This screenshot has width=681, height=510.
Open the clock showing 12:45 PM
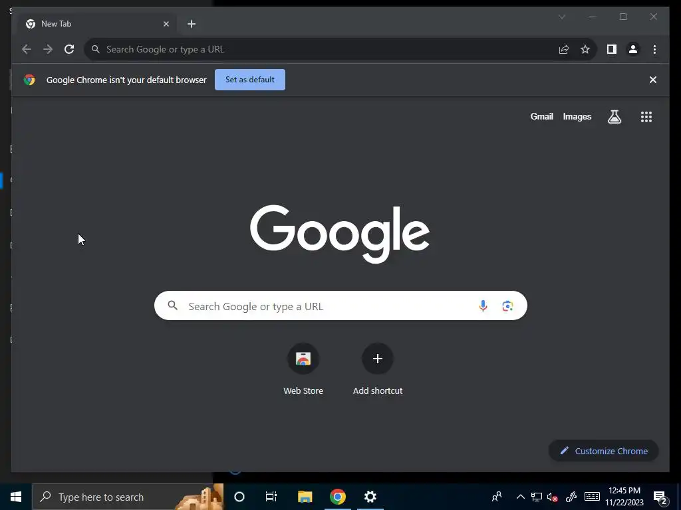[624, 497]
